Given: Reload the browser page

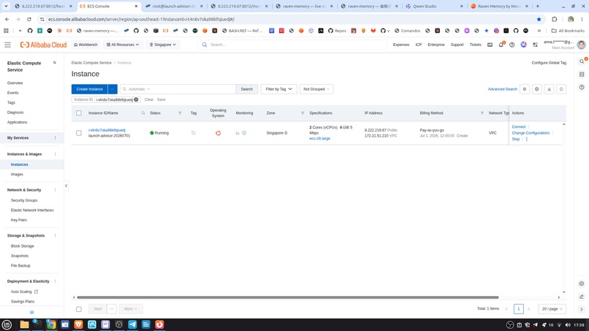Looking at the screenshot, I should (29, 19).
